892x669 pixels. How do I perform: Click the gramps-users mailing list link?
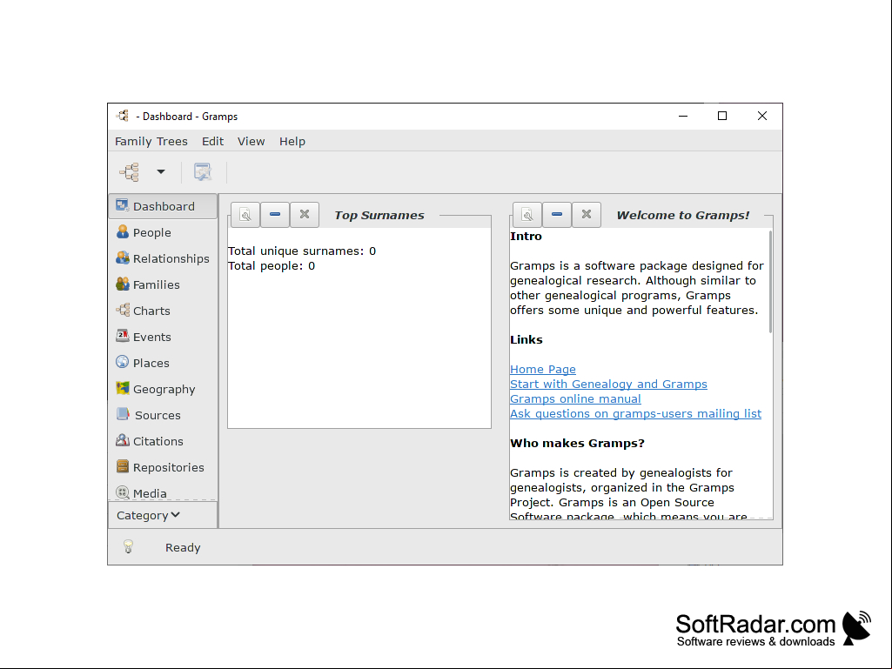[x=635, y=413]
